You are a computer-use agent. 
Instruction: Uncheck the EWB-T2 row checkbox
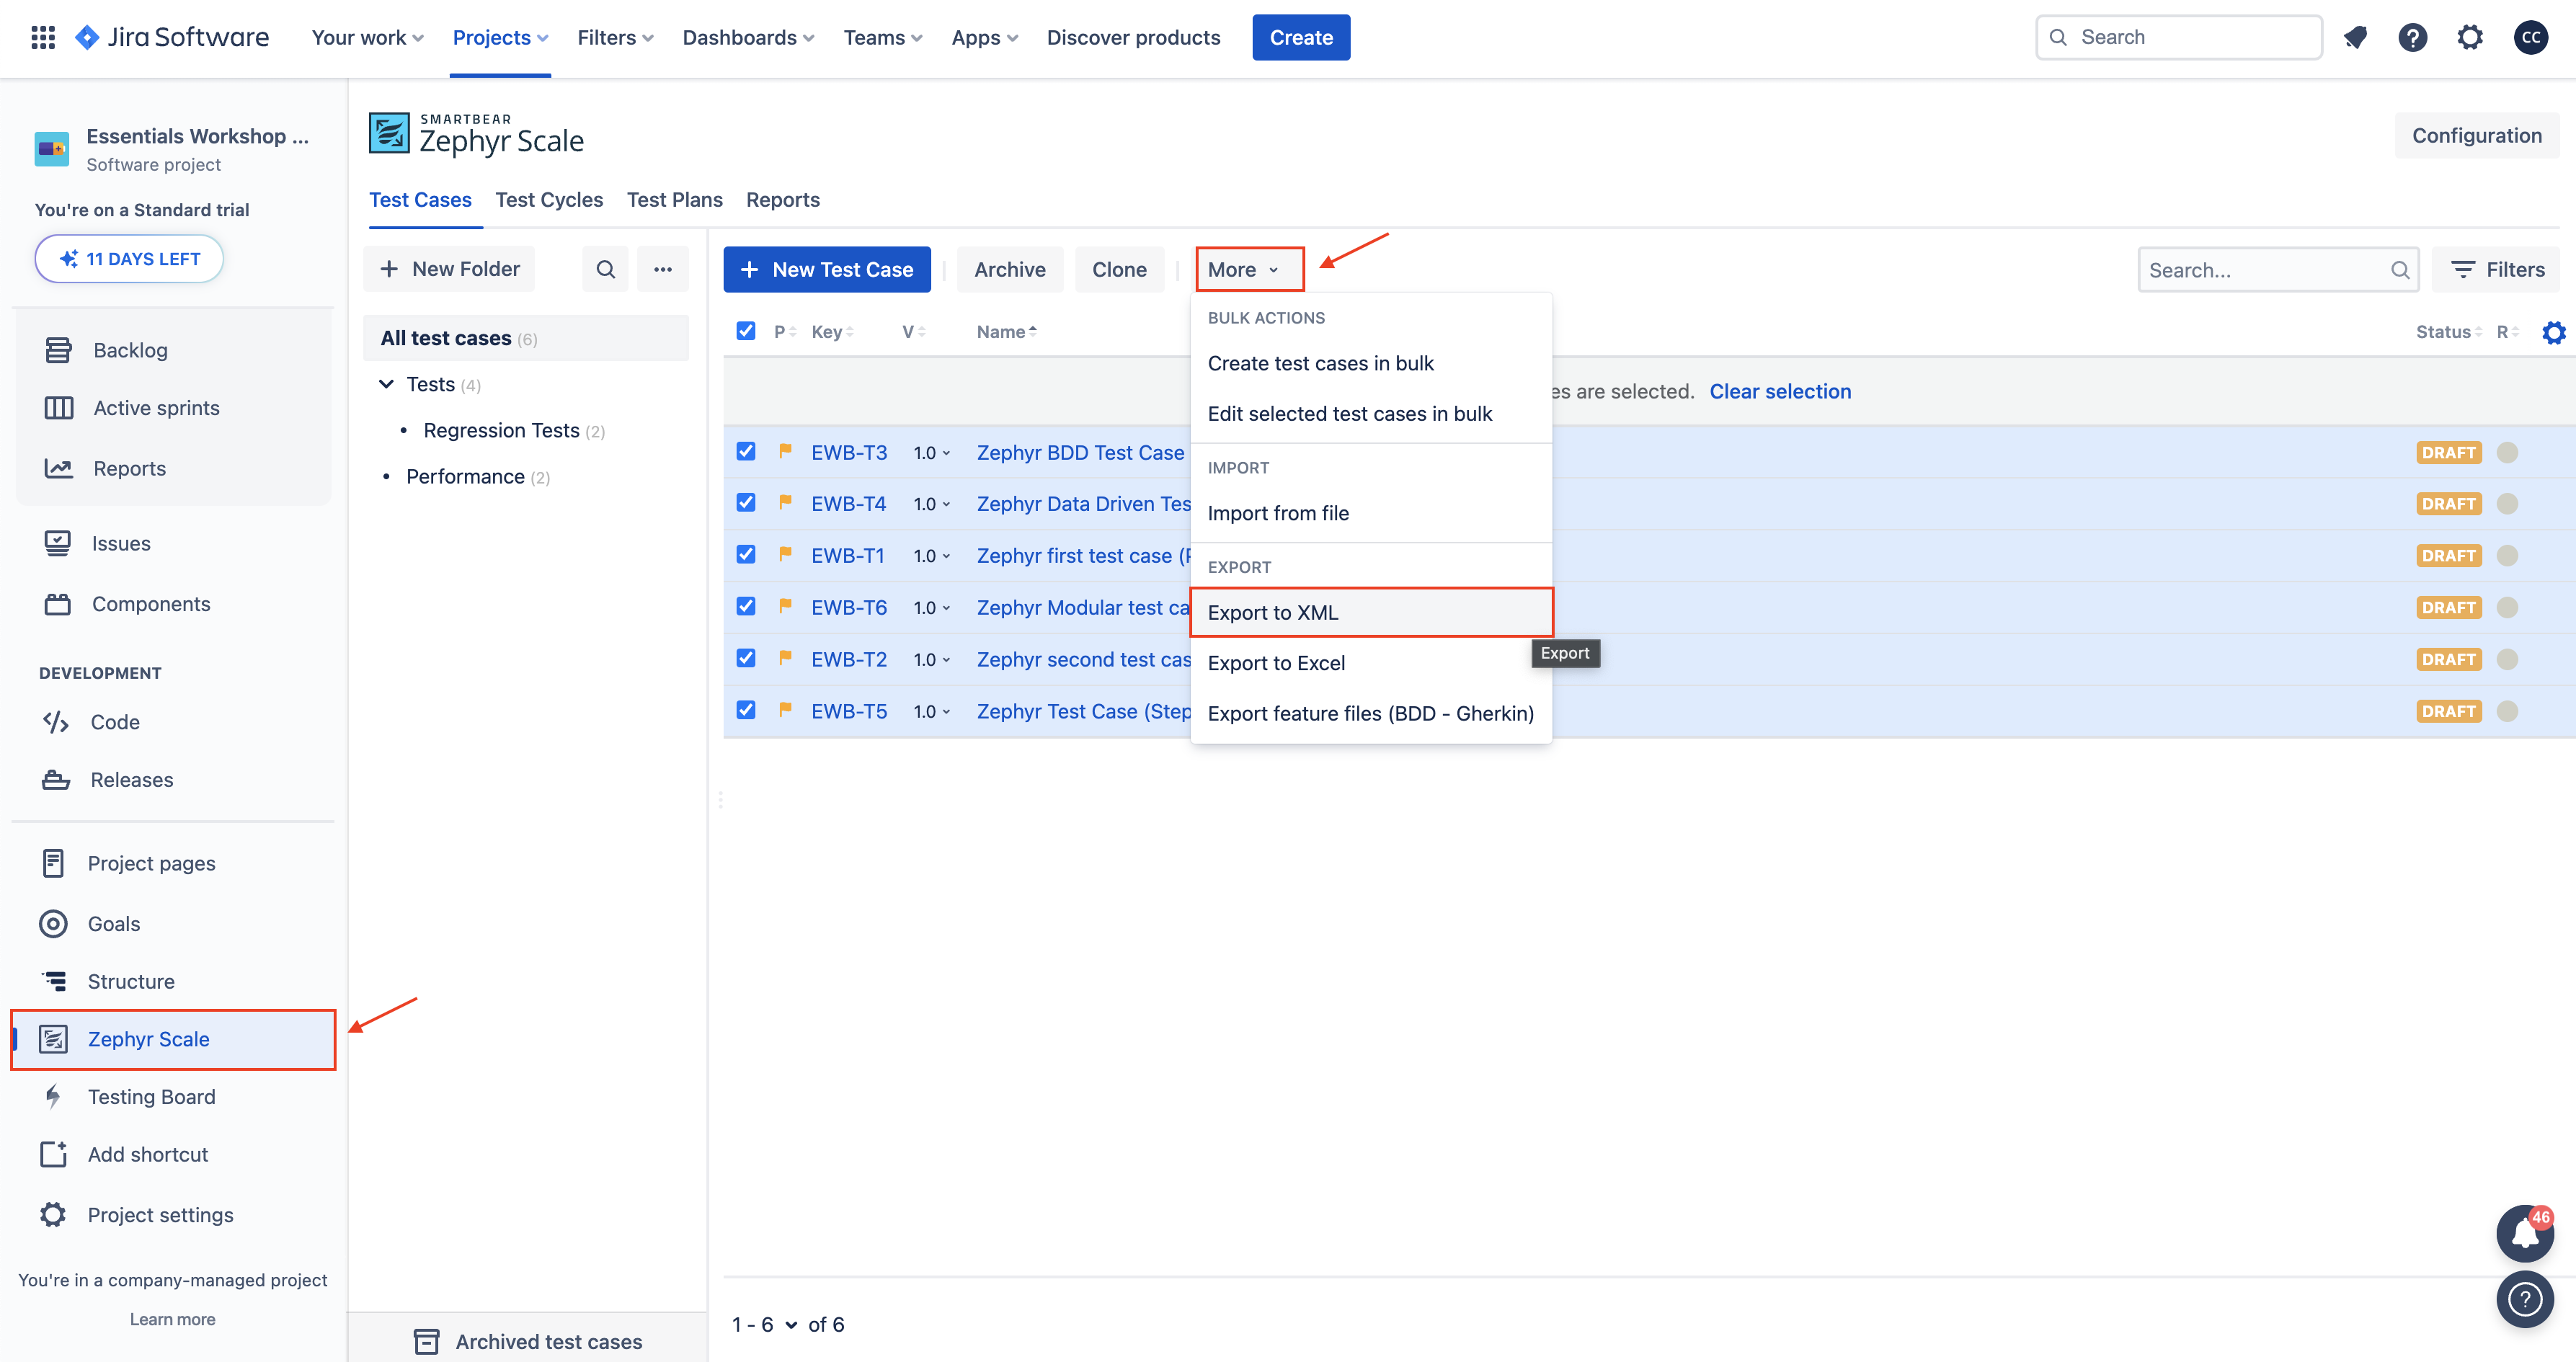coord(746,658)
